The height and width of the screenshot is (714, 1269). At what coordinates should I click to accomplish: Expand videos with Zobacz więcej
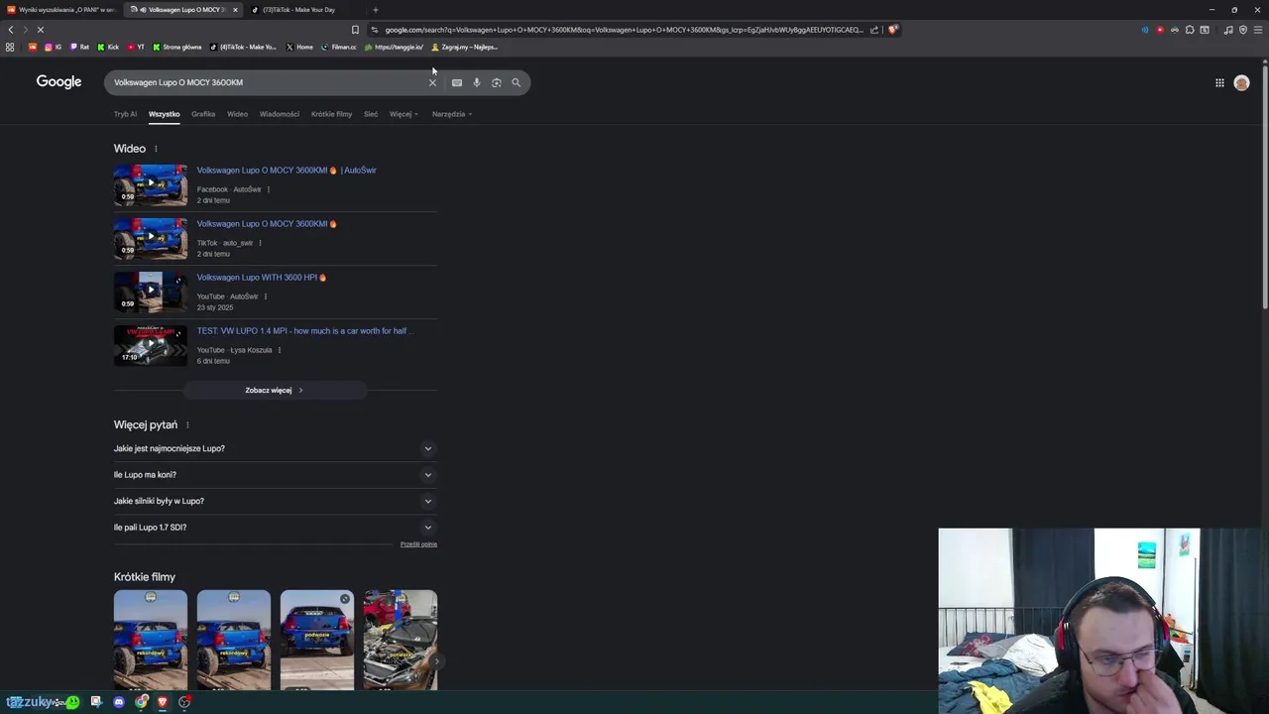coord(275,391)
